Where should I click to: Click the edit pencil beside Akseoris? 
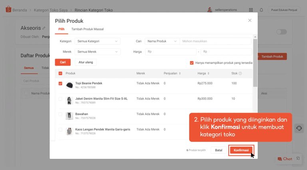[44, 28]
